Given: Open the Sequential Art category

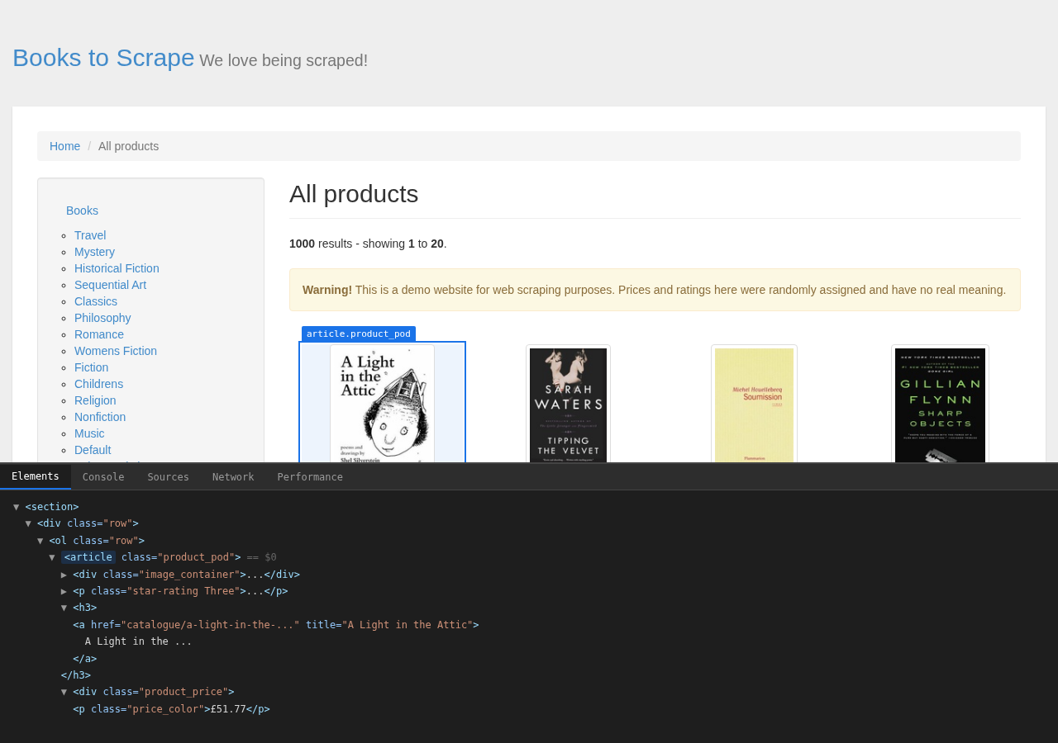Looking at the screenshot, I should click(x=110, y=285).
